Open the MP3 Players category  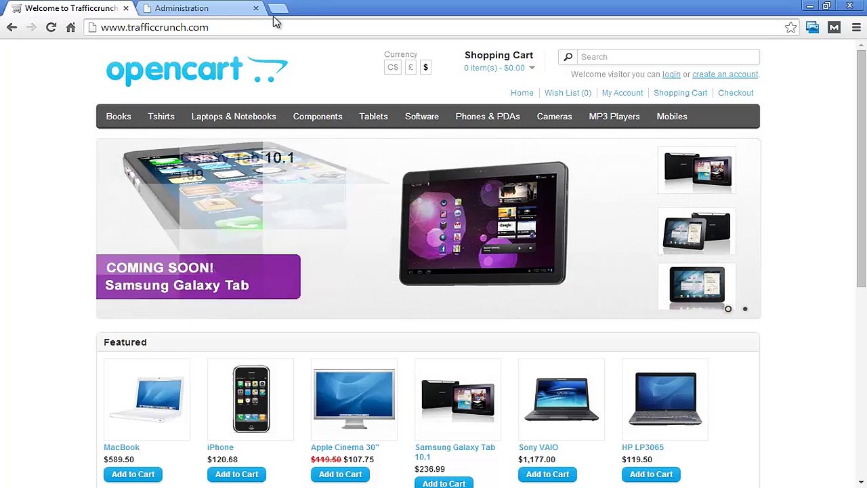coord(614,117)
